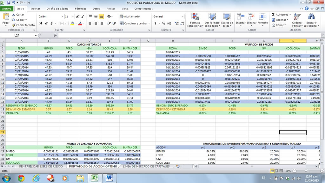Switch to Diseño de página tab
325x183 pixels.
57,9
